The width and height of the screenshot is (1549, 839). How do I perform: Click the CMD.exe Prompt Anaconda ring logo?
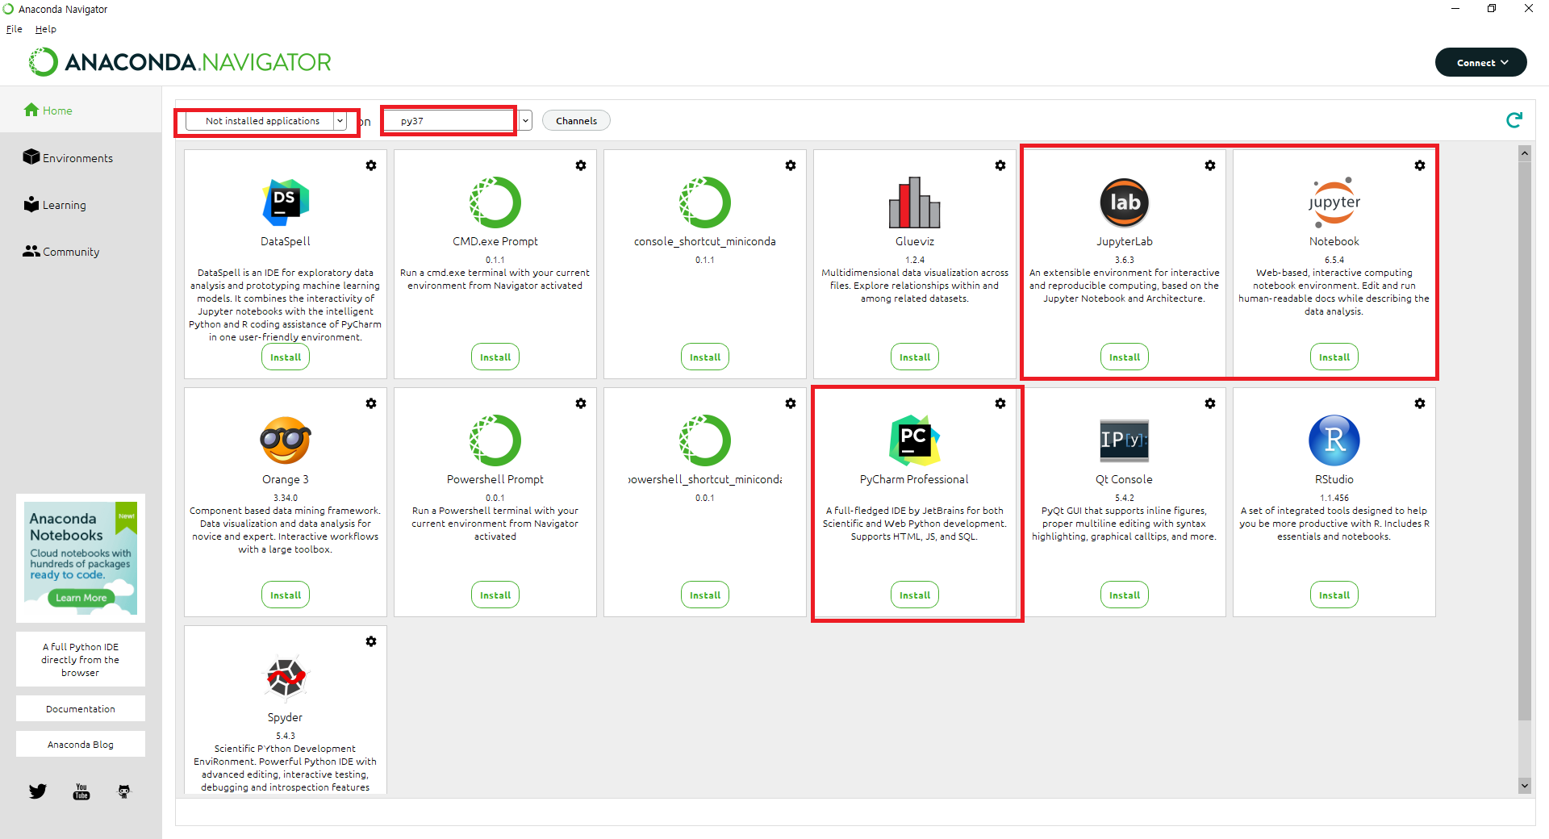[495, 202]
